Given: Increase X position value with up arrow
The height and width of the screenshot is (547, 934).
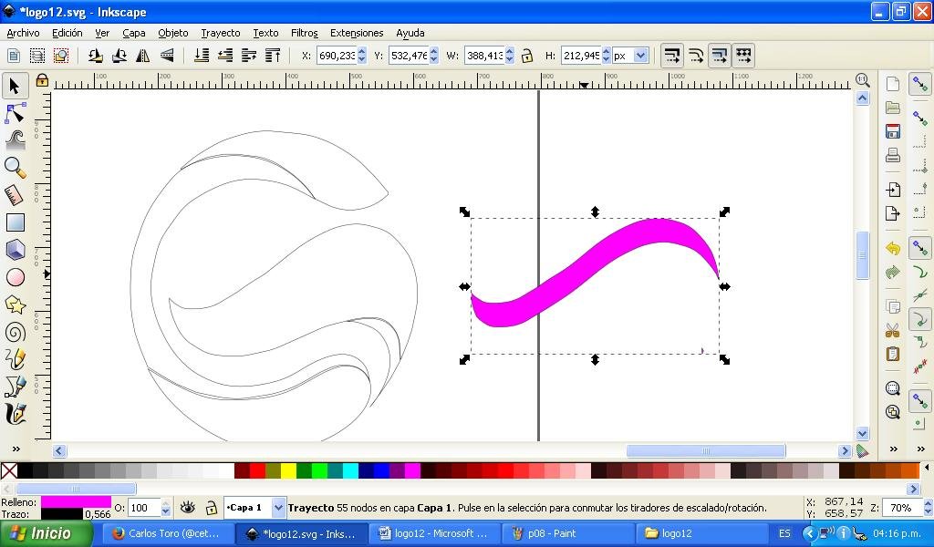Looking at the screenshot, I should (x=361, y=52).
